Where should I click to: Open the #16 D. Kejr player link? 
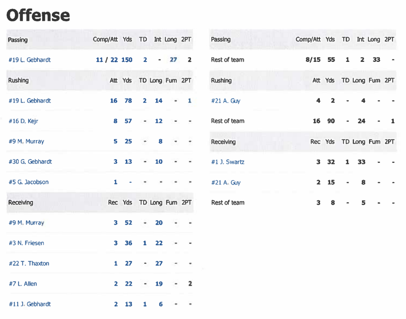[23, 121]
